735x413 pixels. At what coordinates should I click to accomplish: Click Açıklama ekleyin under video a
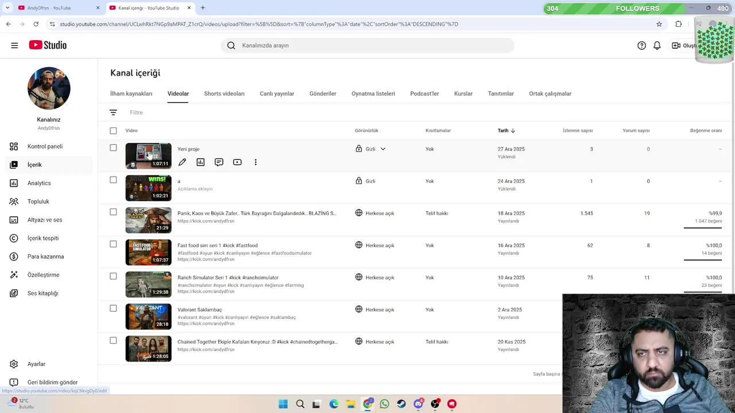[x=195, y=189]
